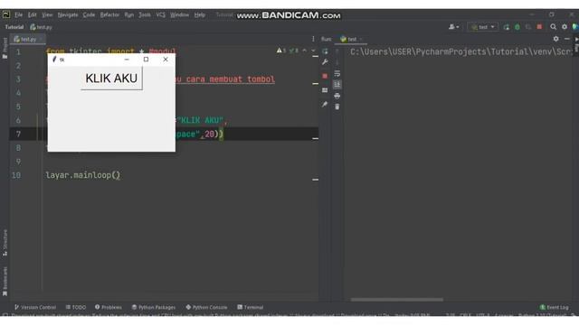The width and height of the screenshot is (579, 325).
Task: Click the green debug bug icon
Action: click(x=517, y=27)
